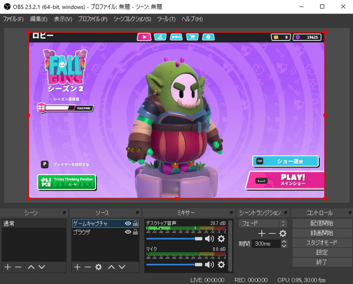Open デスクトップ音声 audio settings gear
353x284 pixels.
[x=221, y=239]
